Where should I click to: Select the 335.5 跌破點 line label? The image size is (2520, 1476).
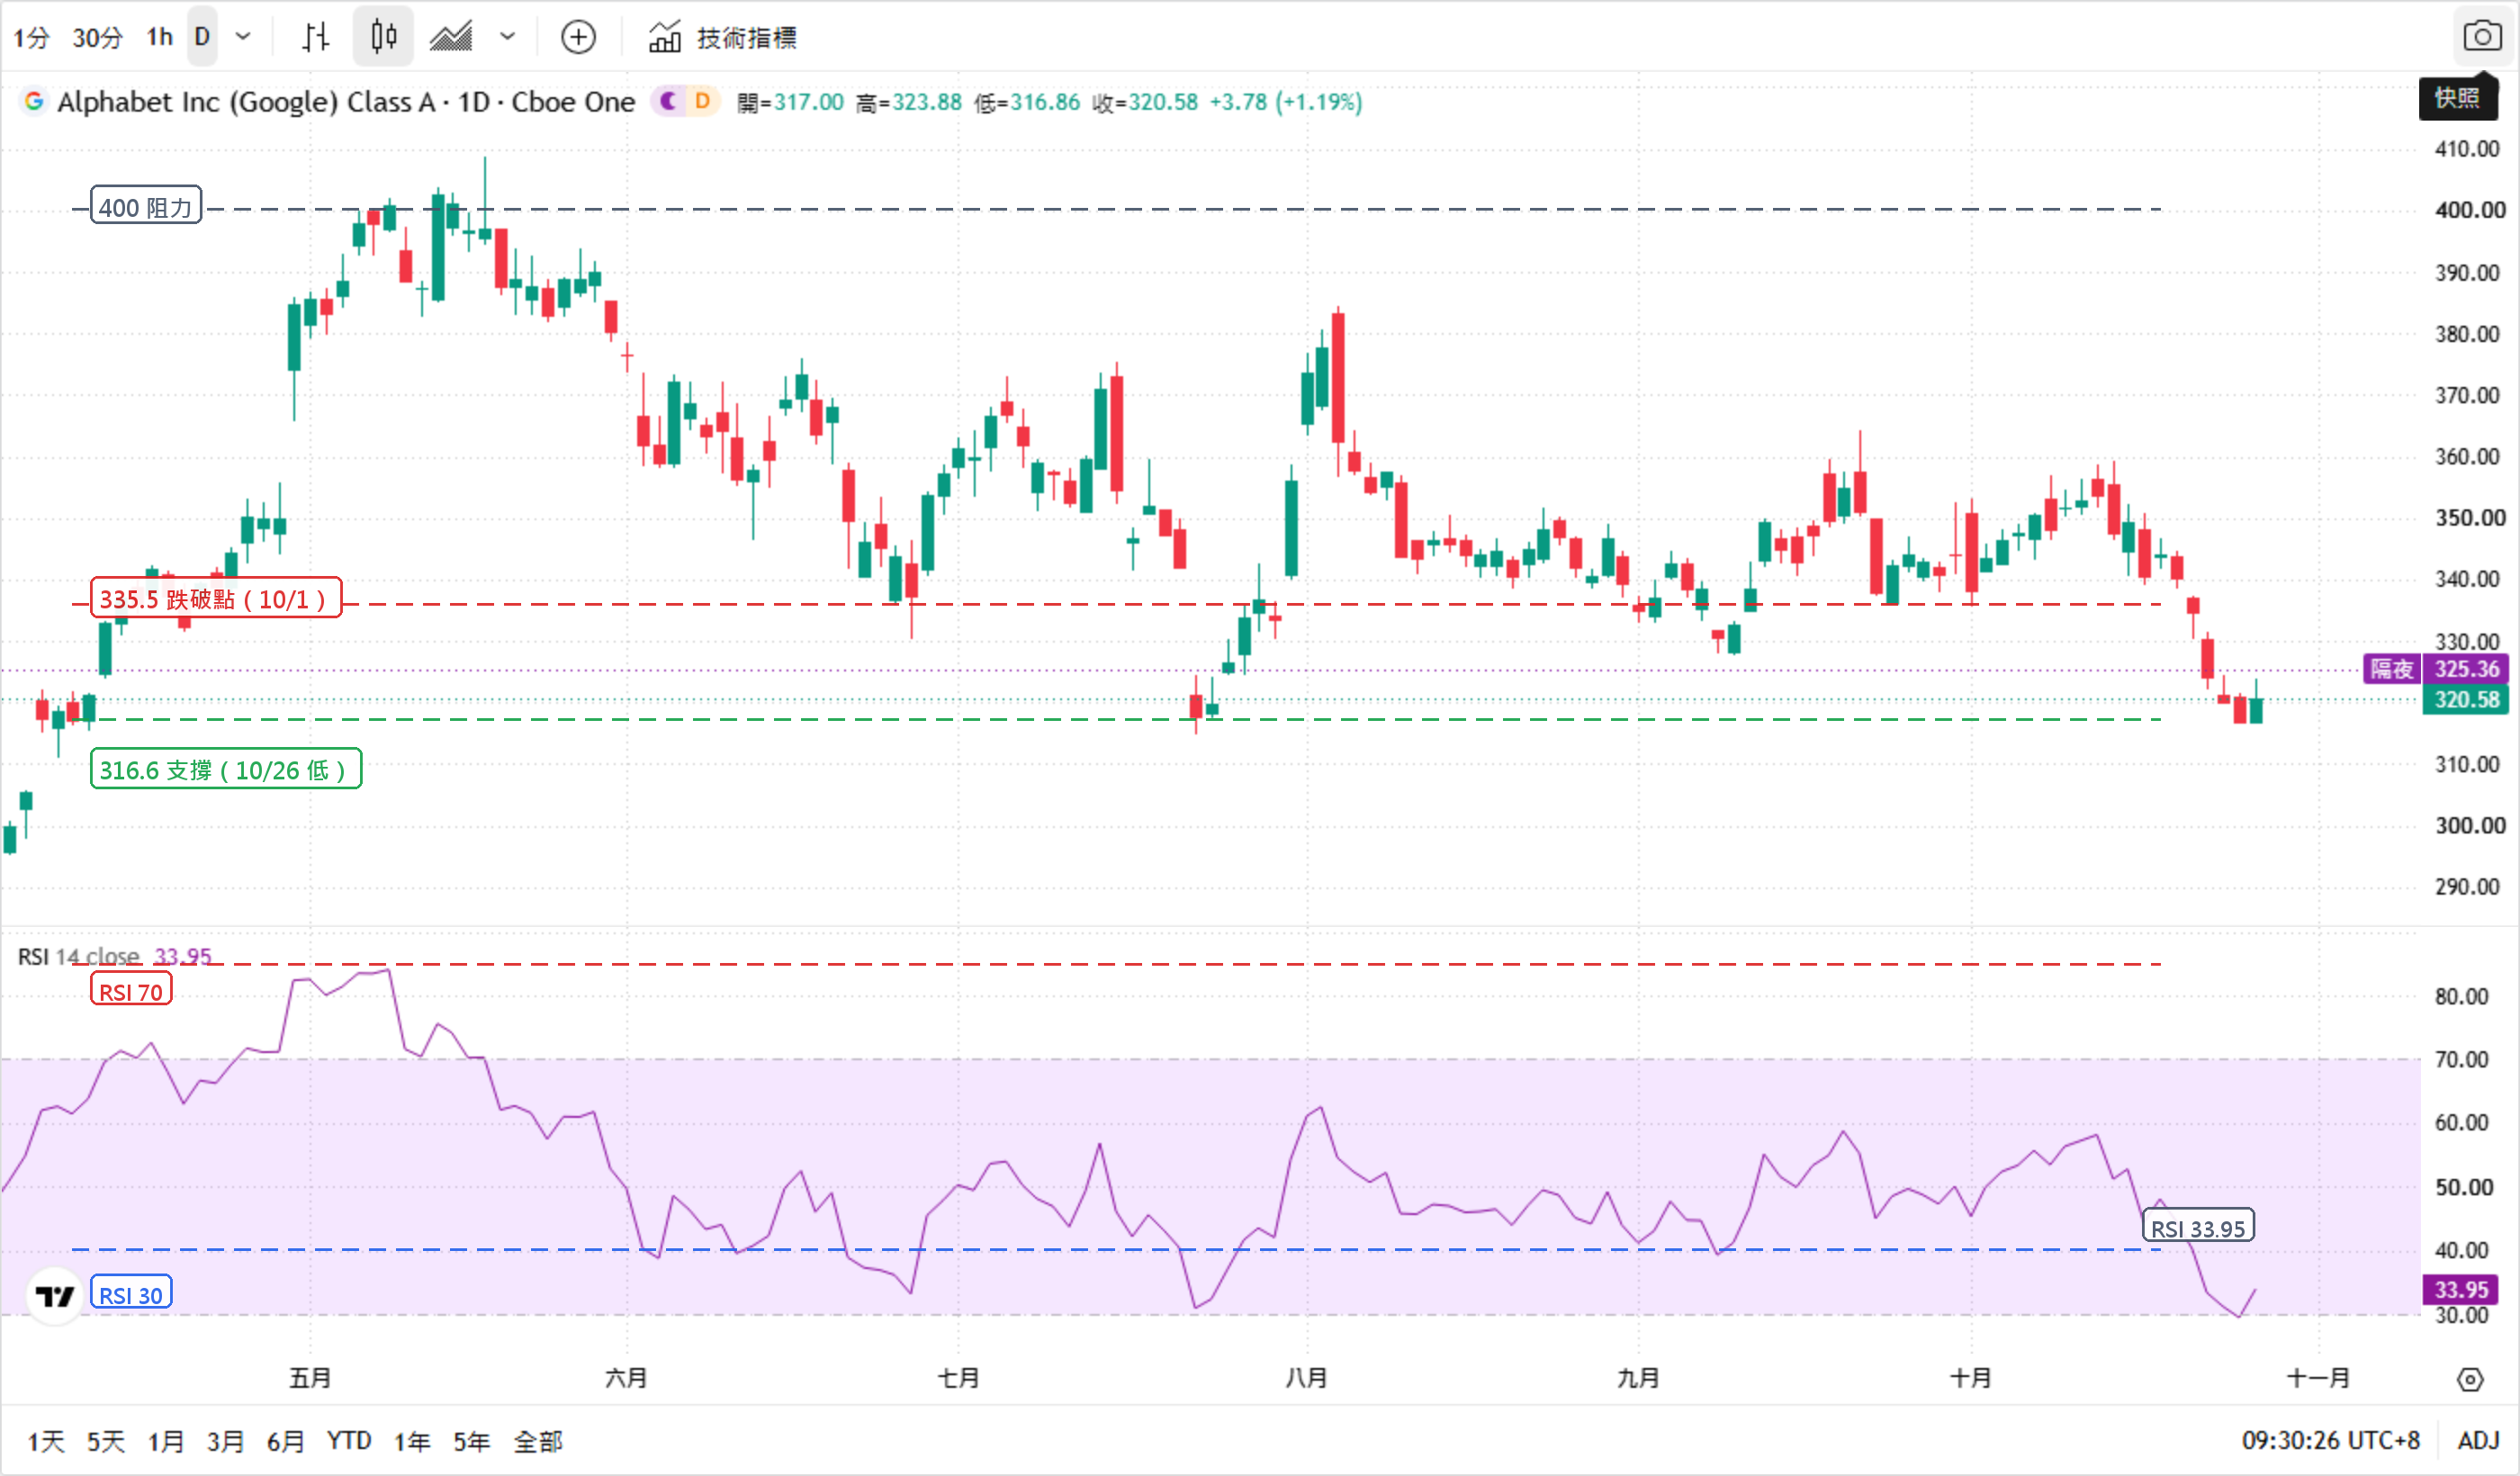tap(216, 598)
